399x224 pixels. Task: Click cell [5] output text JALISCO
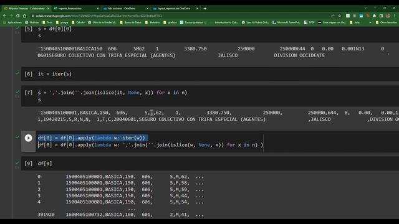coord(228,55)
